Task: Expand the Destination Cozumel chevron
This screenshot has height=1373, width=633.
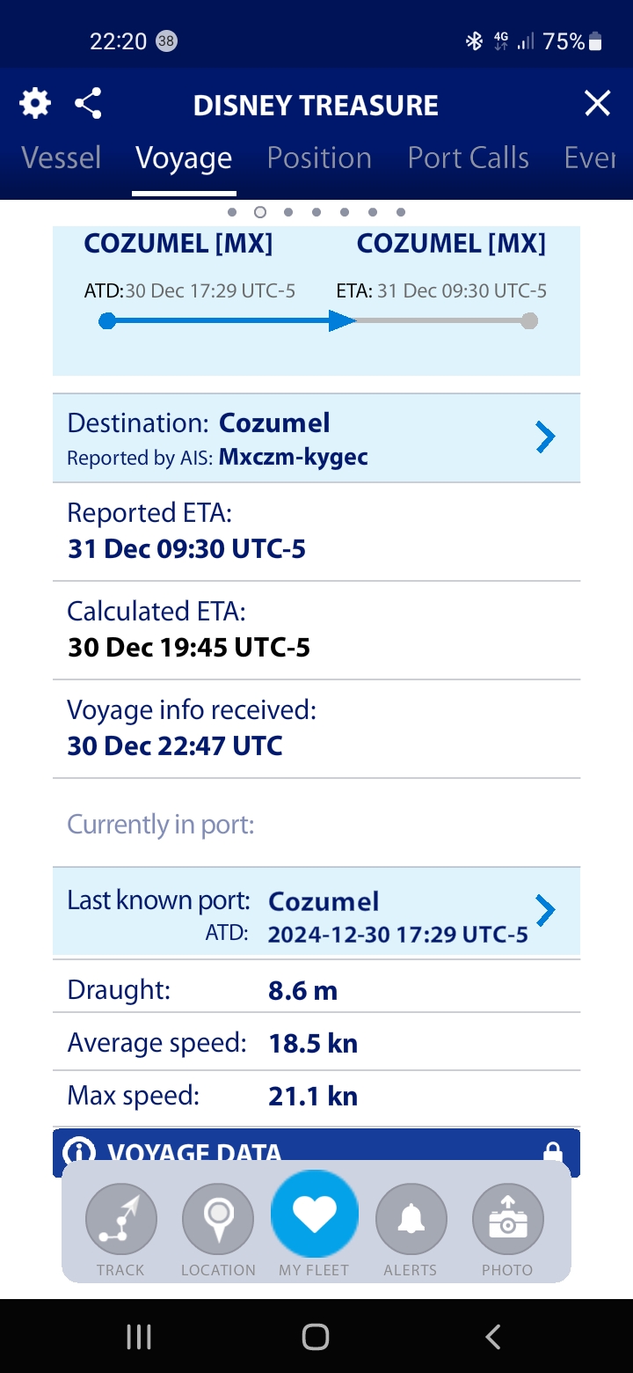Action: pos(546,437)
